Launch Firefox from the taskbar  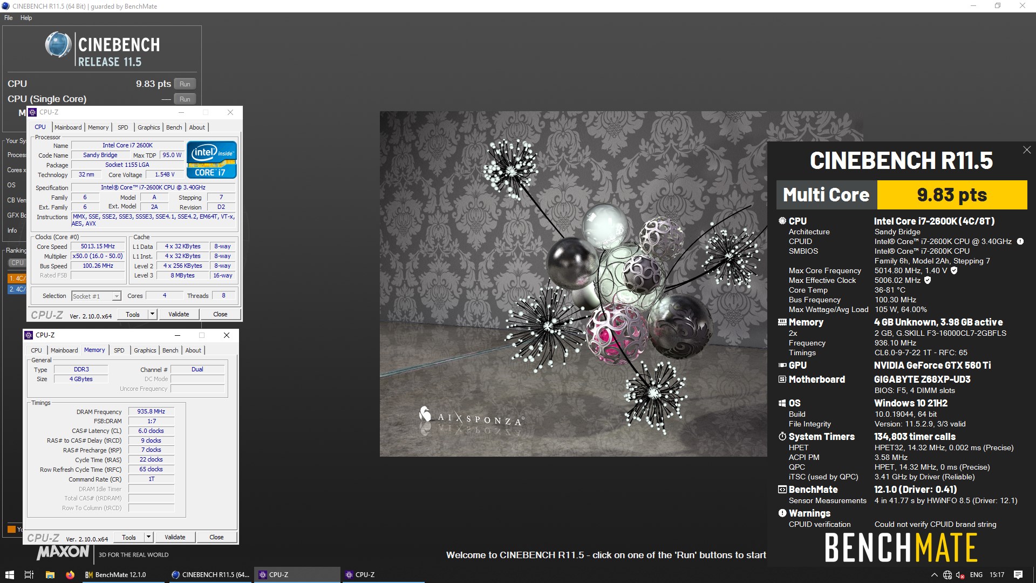pos(70,575)
